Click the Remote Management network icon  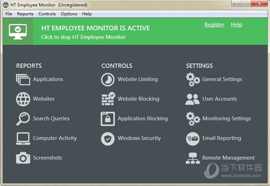coord(193,158)
